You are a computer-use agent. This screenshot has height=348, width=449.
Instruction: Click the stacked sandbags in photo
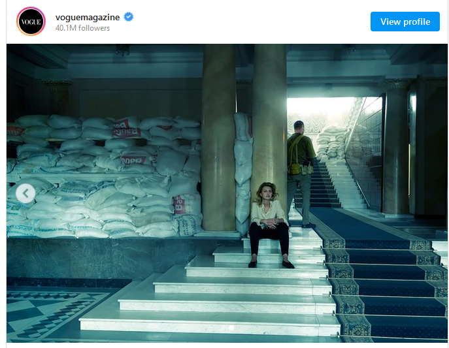105,176
